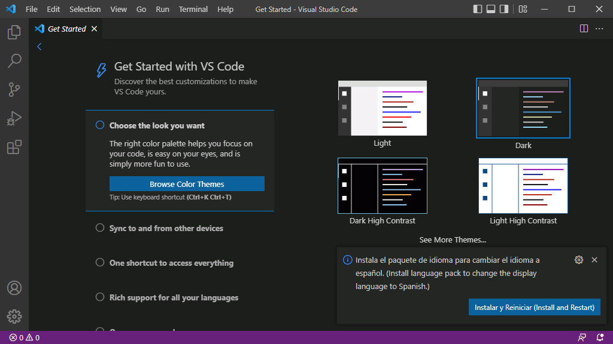Click the lightning bolt Get Started icon
613x344 pixels.
coord(101,70)
